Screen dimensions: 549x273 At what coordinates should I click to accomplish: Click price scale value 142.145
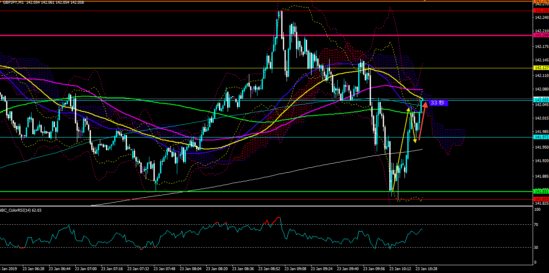click(541, 60)
